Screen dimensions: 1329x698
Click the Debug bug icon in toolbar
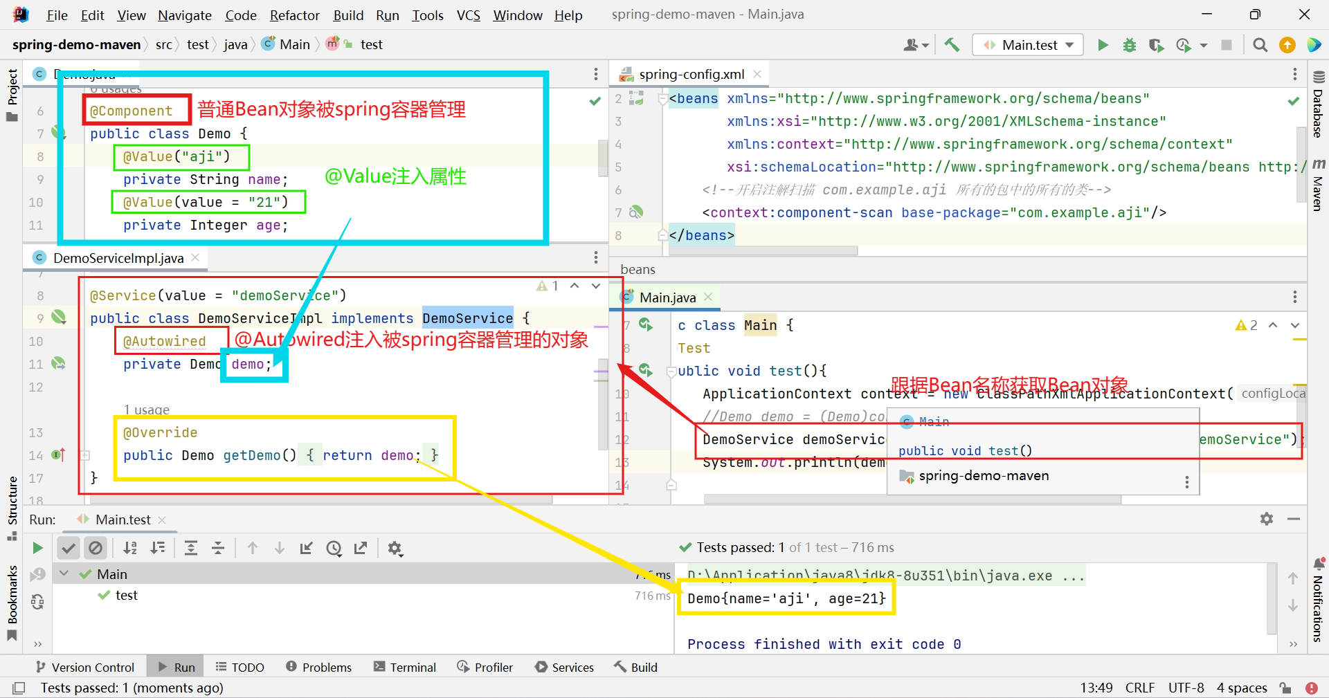tap(1130, 45)
